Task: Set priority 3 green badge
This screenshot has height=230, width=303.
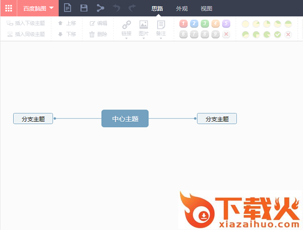Action: pyautogui.click(x=205, y=24)
